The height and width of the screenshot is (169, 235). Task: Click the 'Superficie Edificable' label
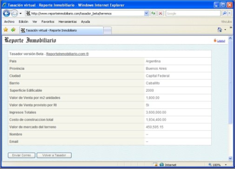tap(26, 90)
